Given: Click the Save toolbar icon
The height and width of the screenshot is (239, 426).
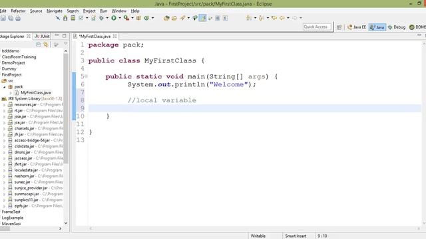Looking at the screenshot, I should 3,18.
